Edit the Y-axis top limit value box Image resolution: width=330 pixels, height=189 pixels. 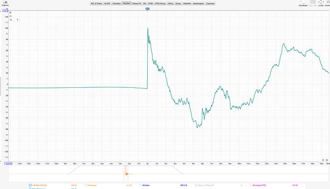[x=5, y=10]
